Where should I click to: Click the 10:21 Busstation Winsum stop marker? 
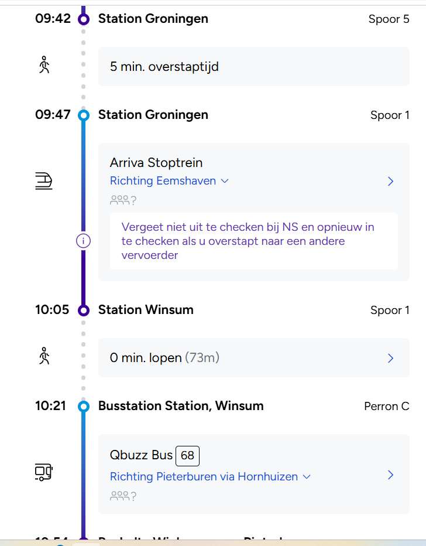coord(84,407)
